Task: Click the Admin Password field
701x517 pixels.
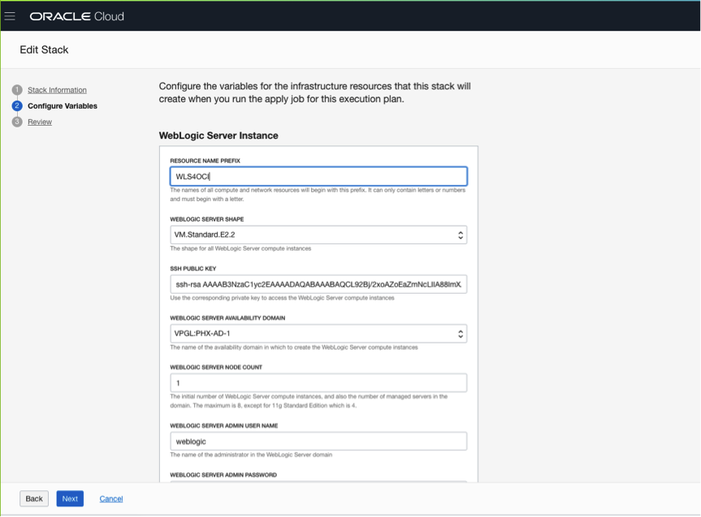Action: pyautogui.click(x=318, y=482)
